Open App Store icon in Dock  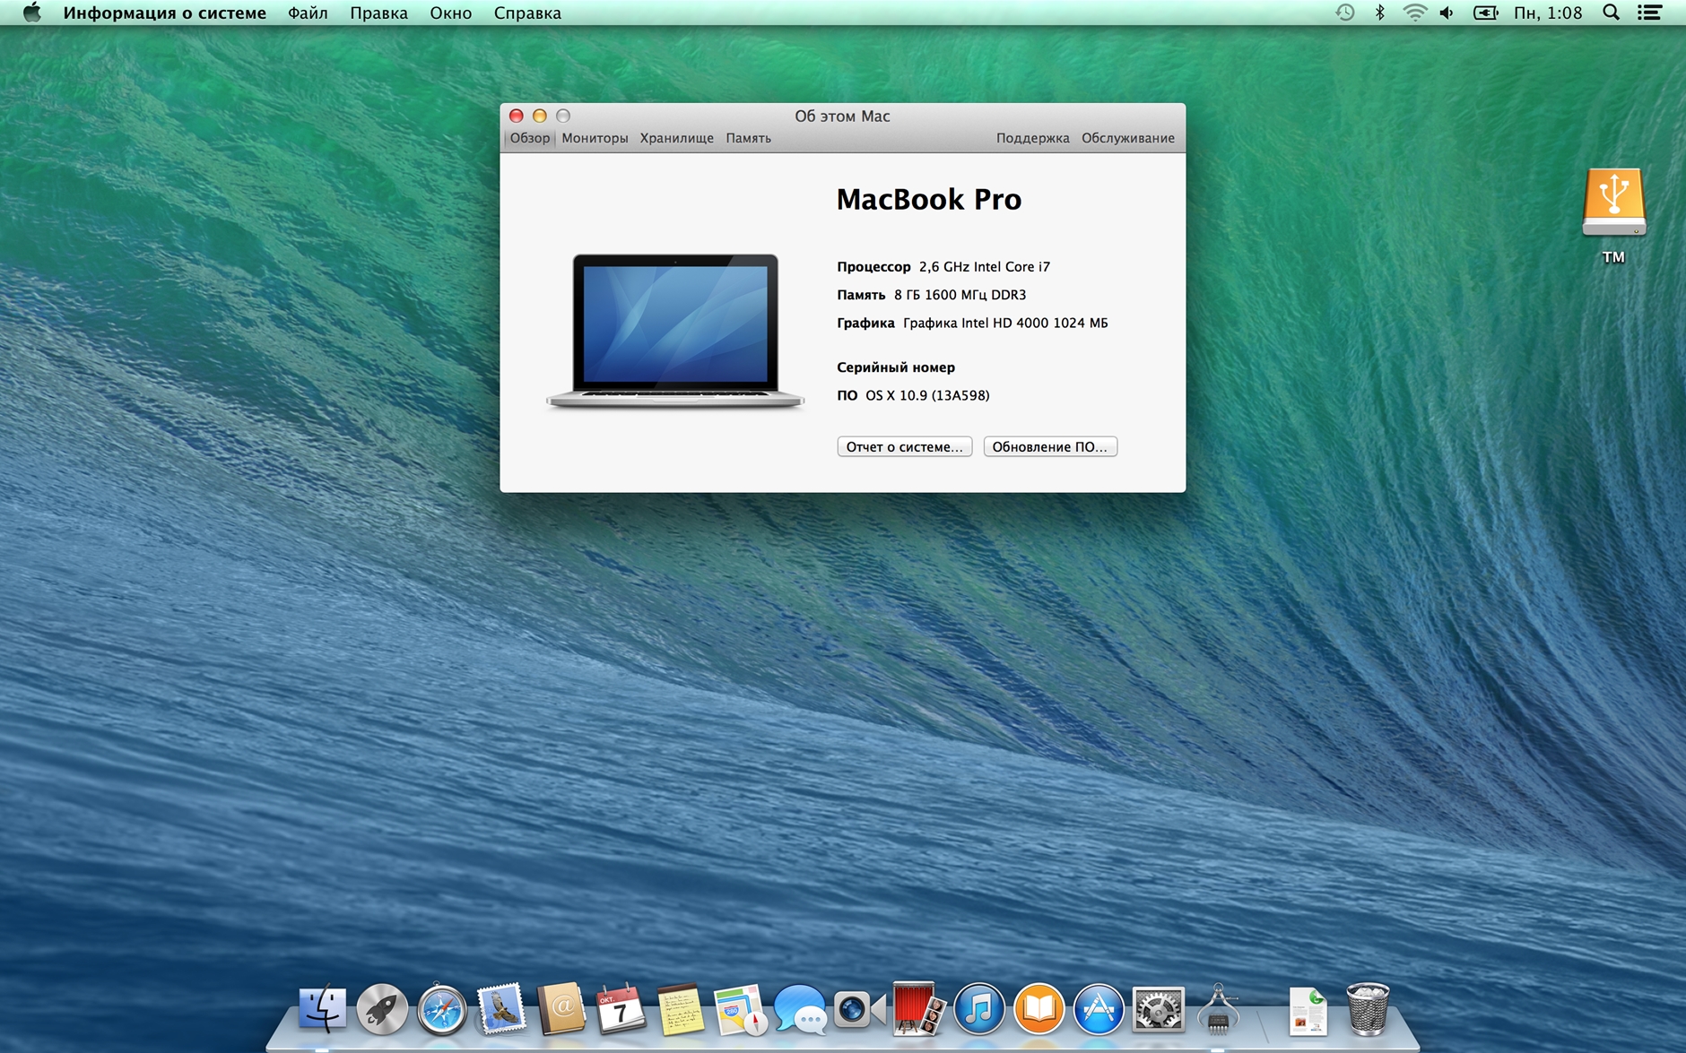[x=1098, y=1009]
